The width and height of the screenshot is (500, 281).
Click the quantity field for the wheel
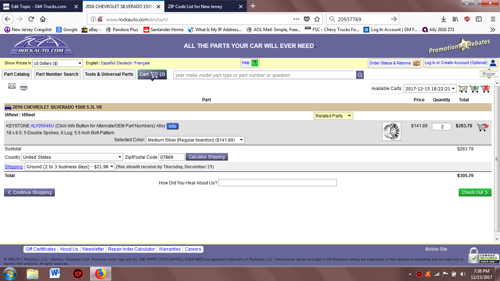tap(441, 127)
